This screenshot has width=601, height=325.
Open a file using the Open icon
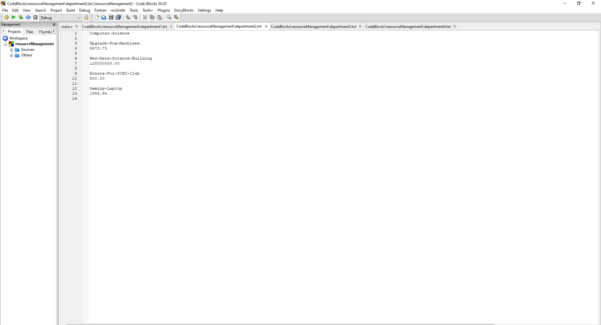104,17
